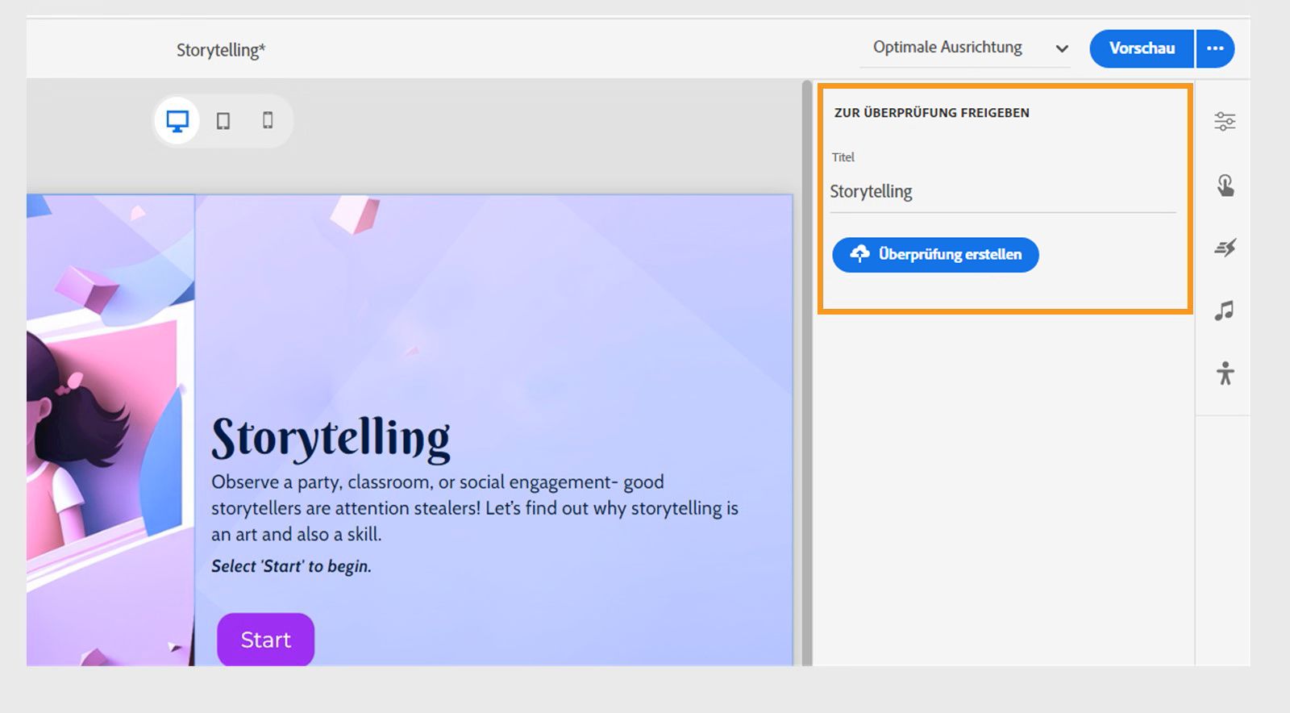Click the vertical scrollbar beside the slide
Image resolution: width=1290 pixels, height=713 pixels.
tap(806, 373)
